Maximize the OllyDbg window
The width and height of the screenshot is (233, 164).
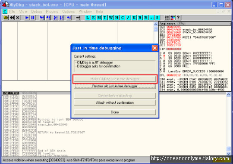pyautogui.click(x=221, y=5)
